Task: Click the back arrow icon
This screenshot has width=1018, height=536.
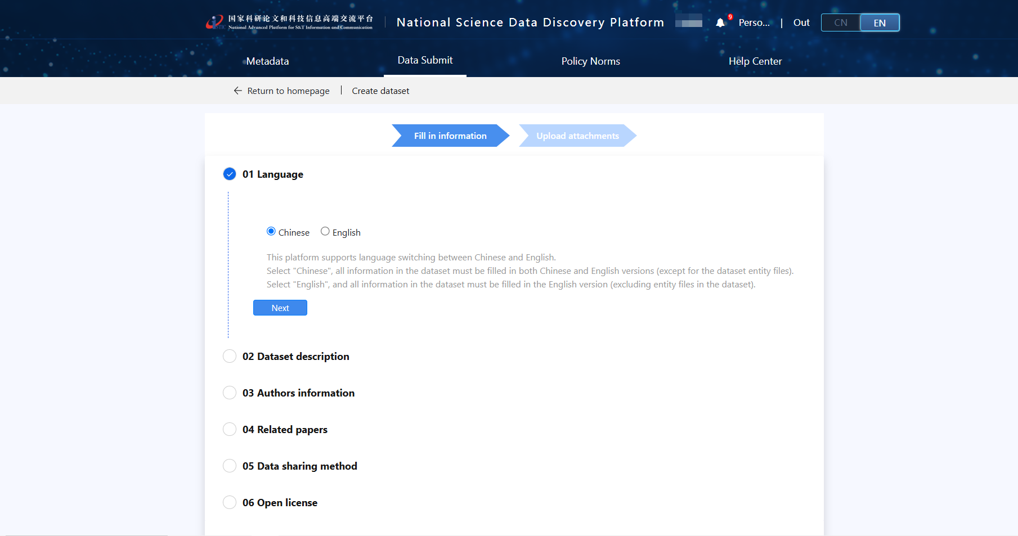Action: (238, 91)
